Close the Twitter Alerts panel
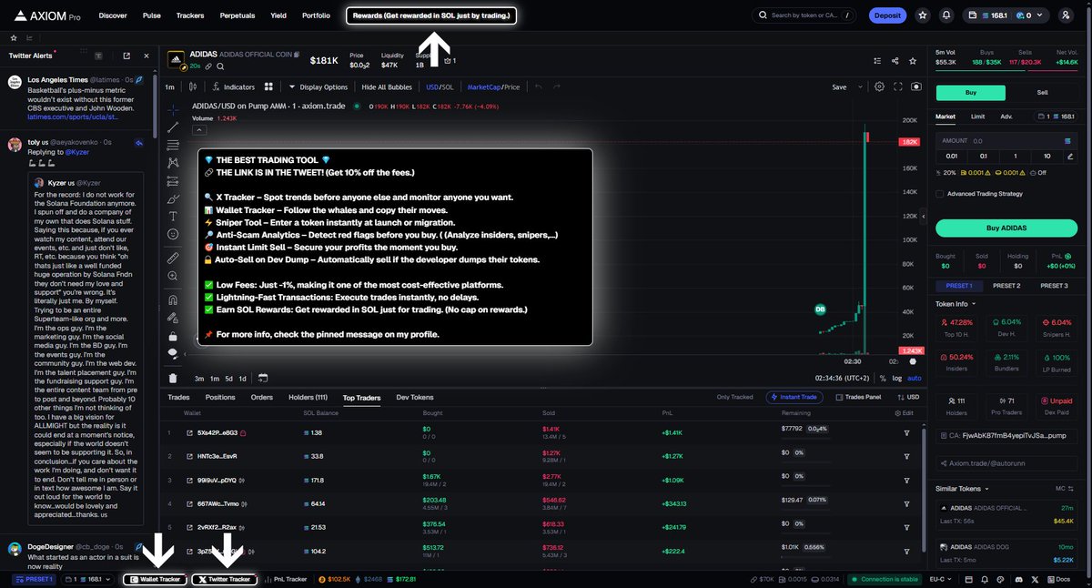Viewport: 1092px width, 588px height. click(x=145, y=56)
